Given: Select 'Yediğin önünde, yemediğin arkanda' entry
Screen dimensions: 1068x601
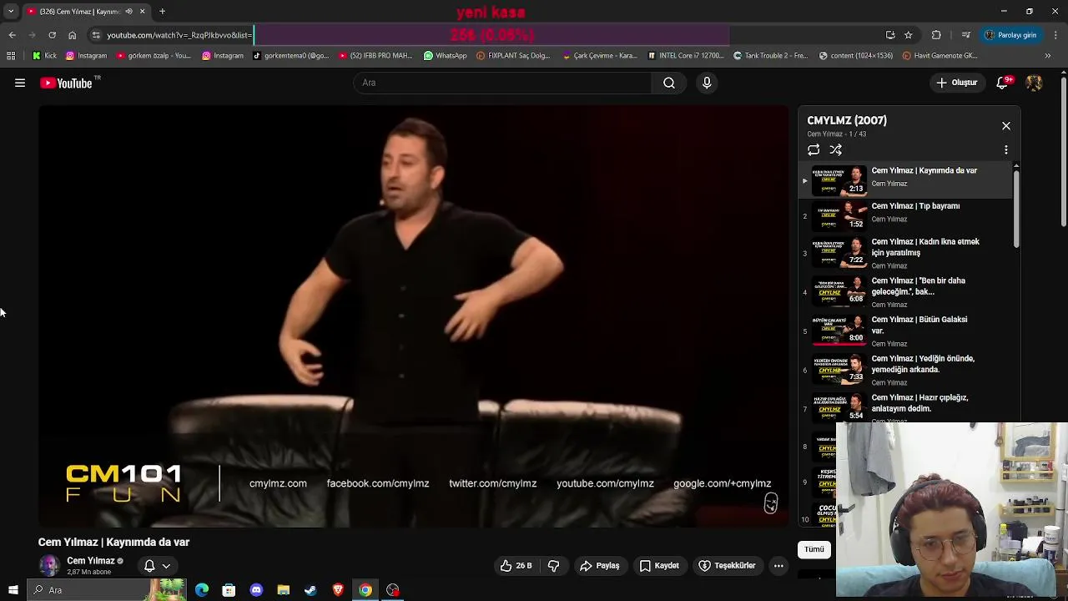Looking at the screenshot, I should pyautogui.click(x=906, y=370).
